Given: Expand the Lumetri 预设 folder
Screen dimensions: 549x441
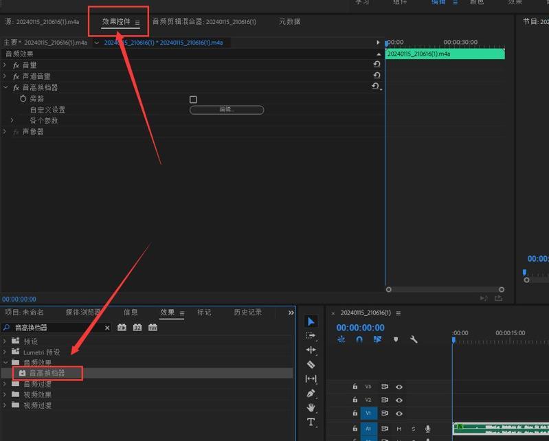Looking at the screenshot, I should [x=5, y=352].
